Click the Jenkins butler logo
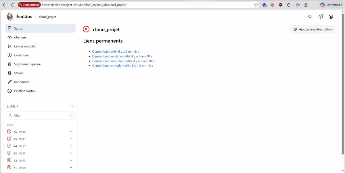 (x=10, y=17)
